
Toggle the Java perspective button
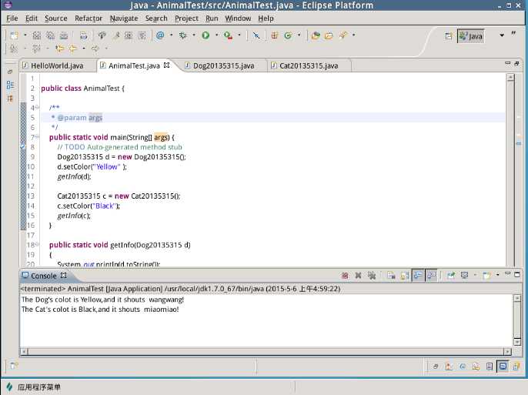[471, 36]
